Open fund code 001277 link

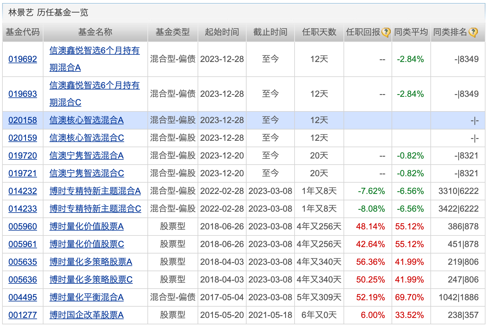pos(23,315)
